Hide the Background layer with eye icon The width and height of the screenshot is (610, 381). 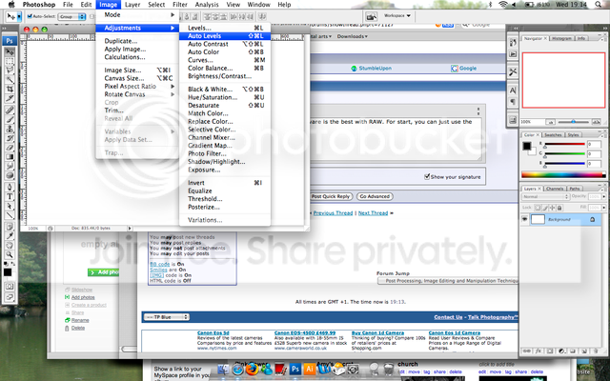click(x=525, y=219)
